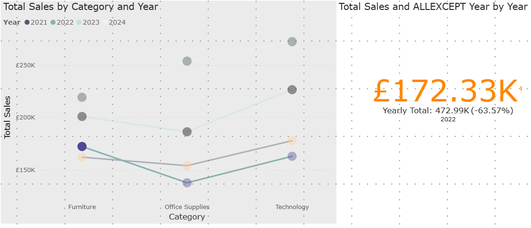Select the 2024 label in the Year legend
The width and height of the screenshot is (531, 228).
[117, 22]
